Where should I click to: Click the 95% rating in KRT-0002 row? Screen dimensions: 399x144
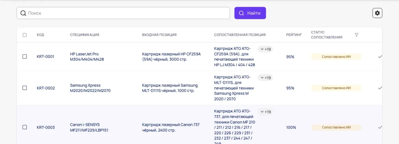point(290,88)
